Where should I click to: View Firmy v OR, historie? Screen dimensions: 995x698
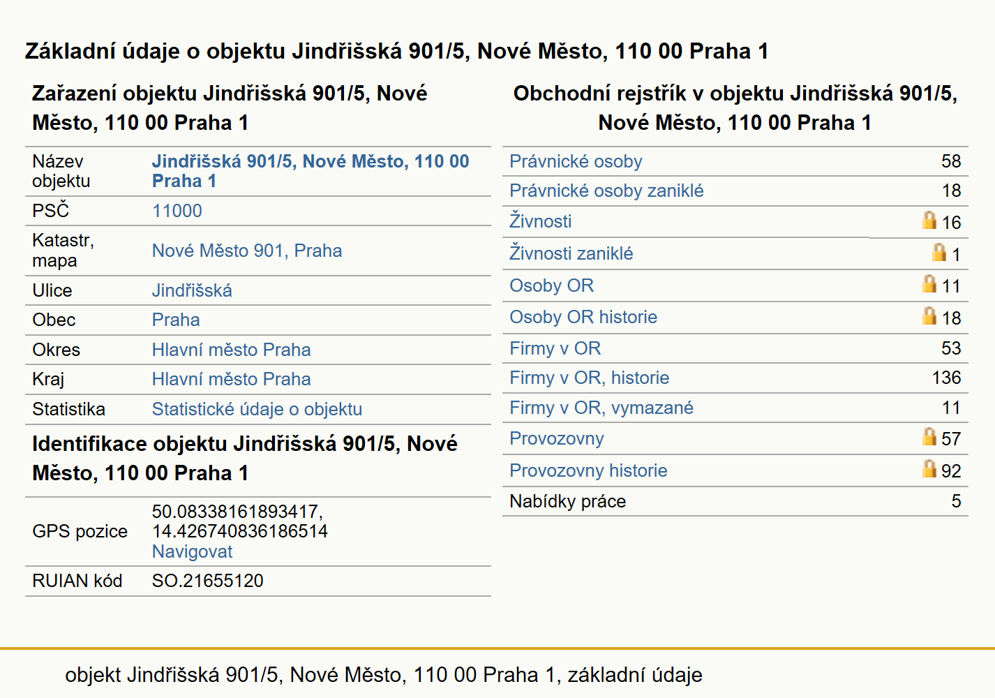coord(589,378)
